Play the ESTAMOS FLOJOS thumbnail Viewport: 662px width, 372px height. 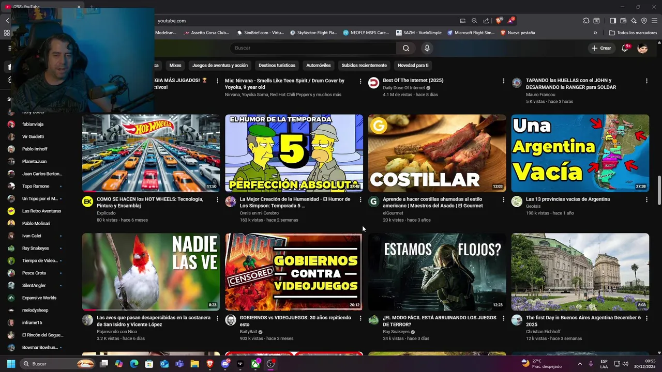(437, 272)
